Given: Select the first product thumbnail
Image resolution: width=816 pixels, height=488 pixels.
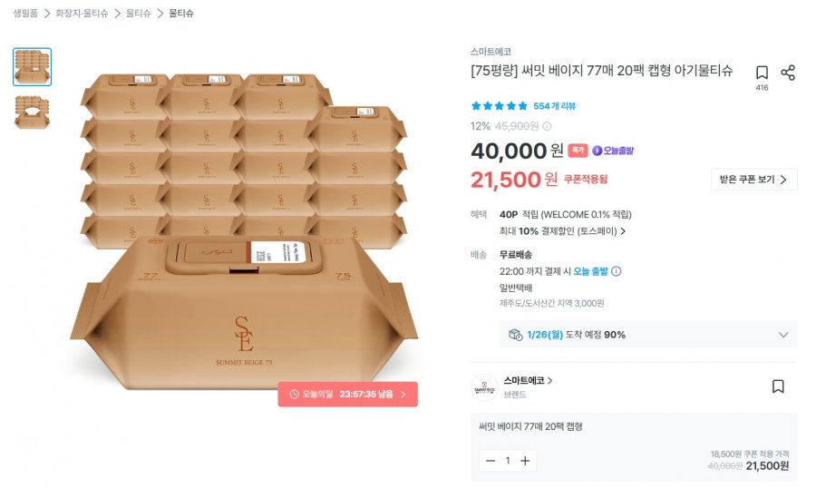Looking at the screenshot, I should (x=33, y=67).
